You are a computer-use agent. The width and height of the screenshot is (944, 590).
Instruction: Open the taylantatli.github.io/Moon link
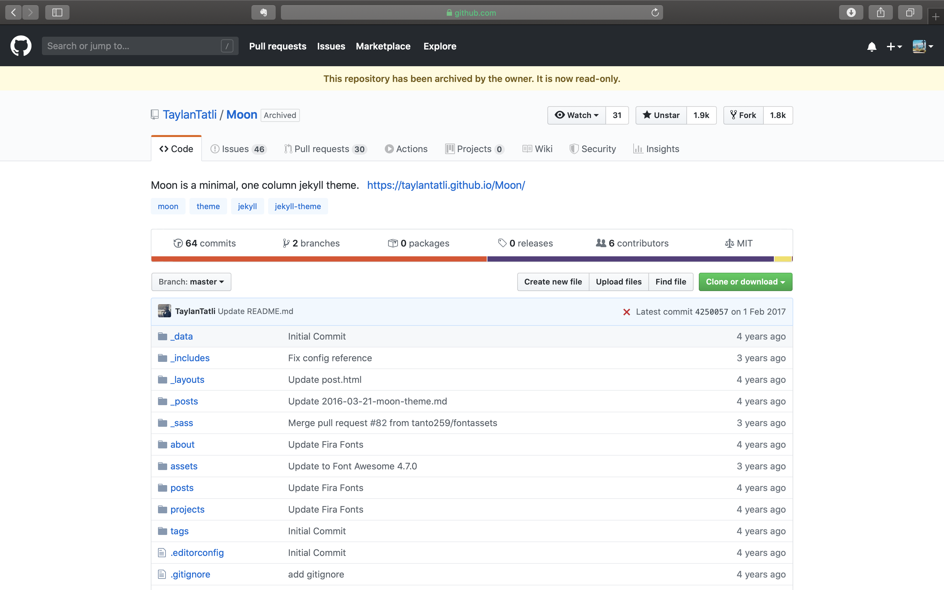pos(446,185)
